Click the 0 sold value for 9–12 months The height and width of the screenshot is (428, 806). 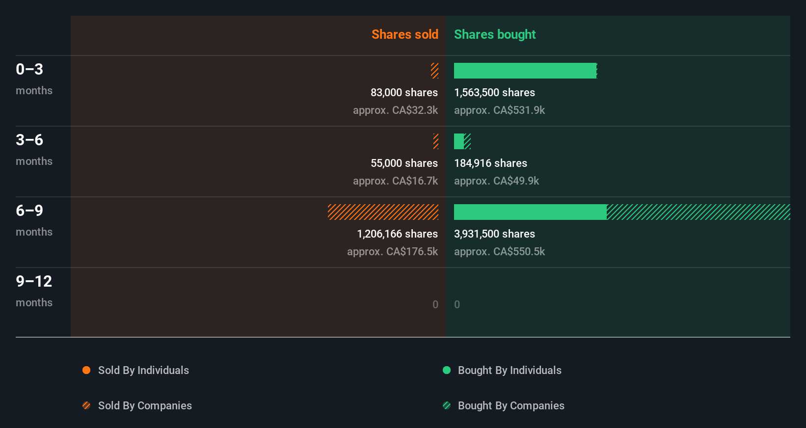pyautogui.click(x=435, y=304)
